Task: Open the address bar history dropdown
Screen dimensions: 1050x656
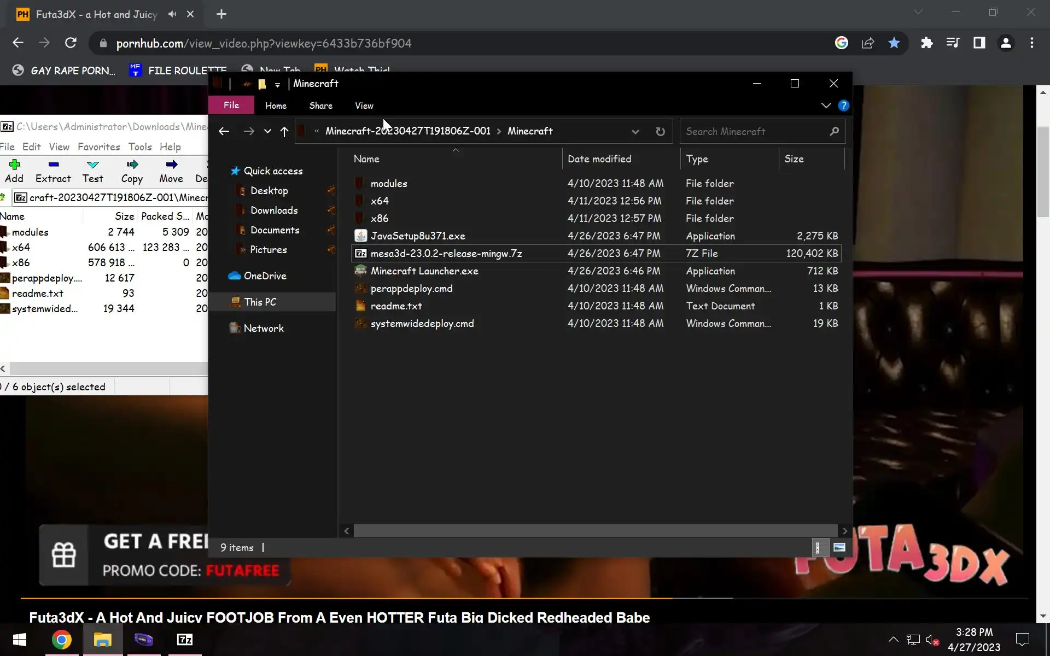Action: (635, 132)
